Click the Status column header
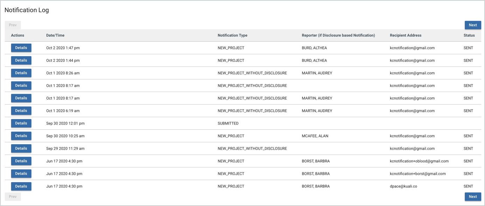Screen dimensions: 485x206 [x=469, y=35]
